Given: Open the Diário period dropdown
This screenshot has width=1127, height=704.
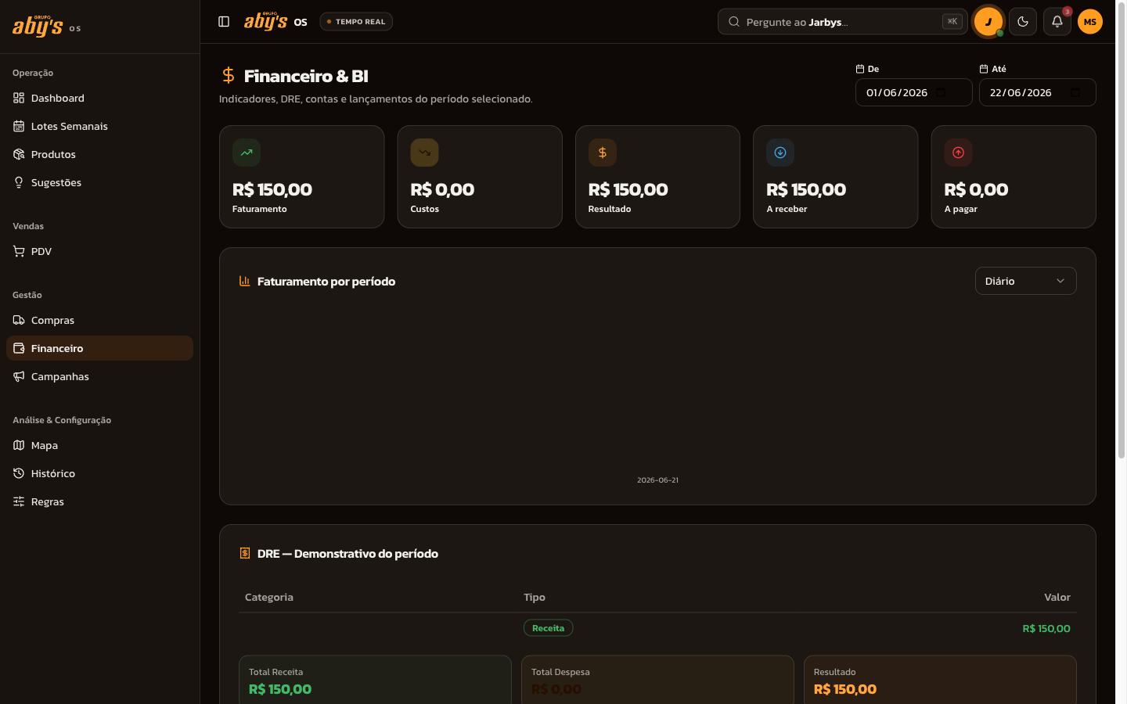Looking at the screenshot, I should point(1025,281).
